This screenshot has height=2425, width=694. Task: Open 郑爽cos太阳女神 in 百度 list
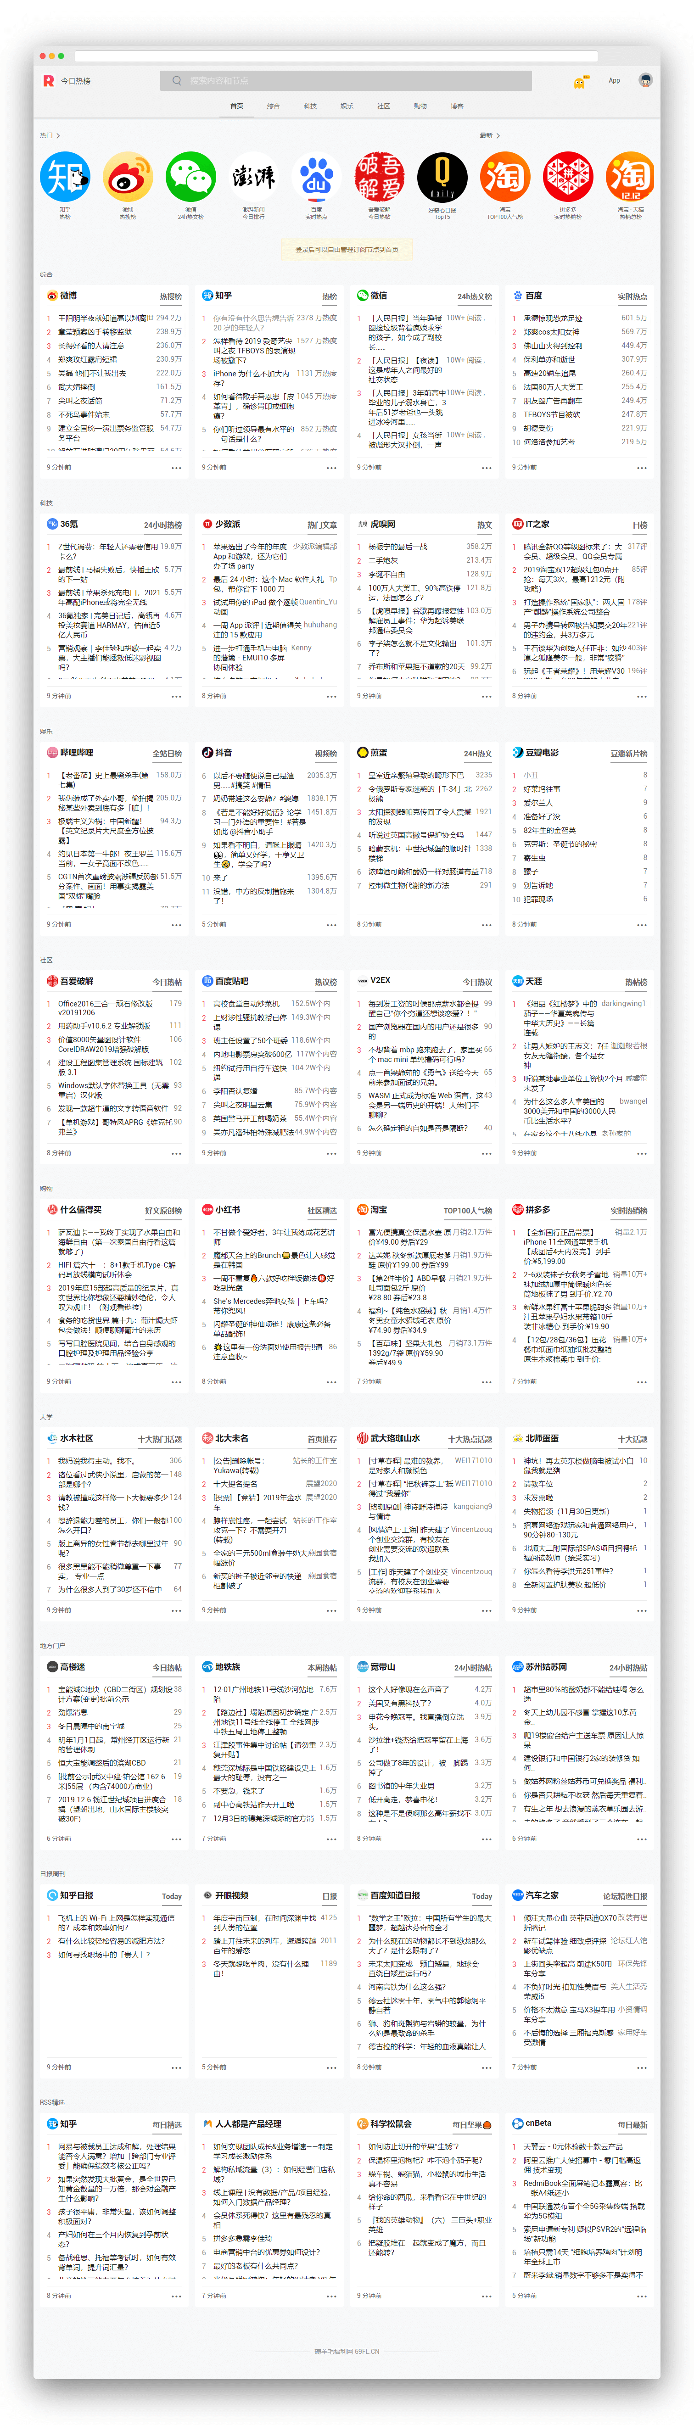552,332
